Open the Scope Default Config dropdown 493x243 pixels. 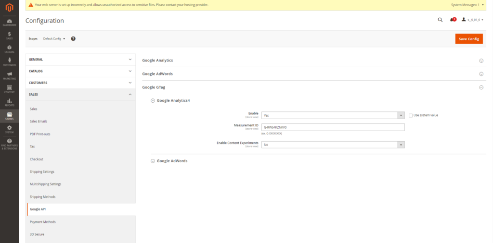[54, 39]
